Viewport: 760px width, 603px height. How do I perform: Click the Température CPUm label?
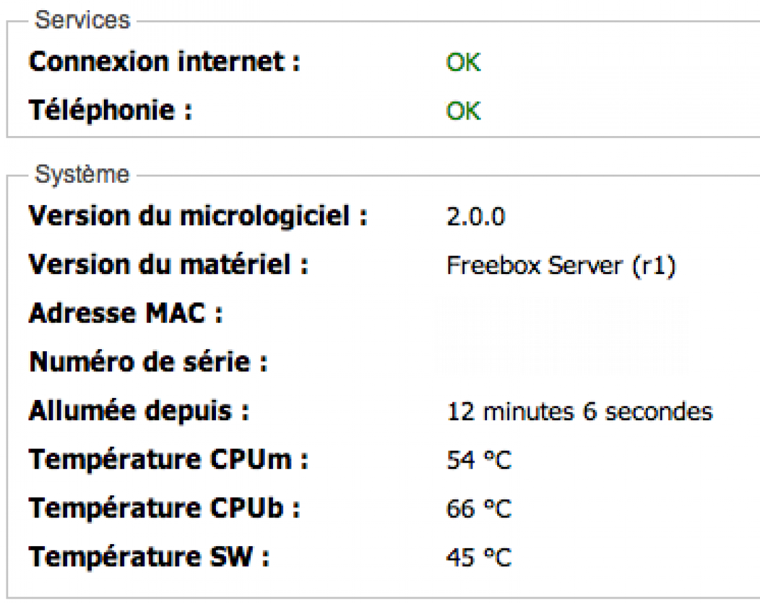[x=168, y=460]
